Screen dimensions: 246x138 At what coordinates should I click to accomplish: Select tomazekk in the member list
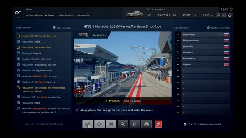206,53
